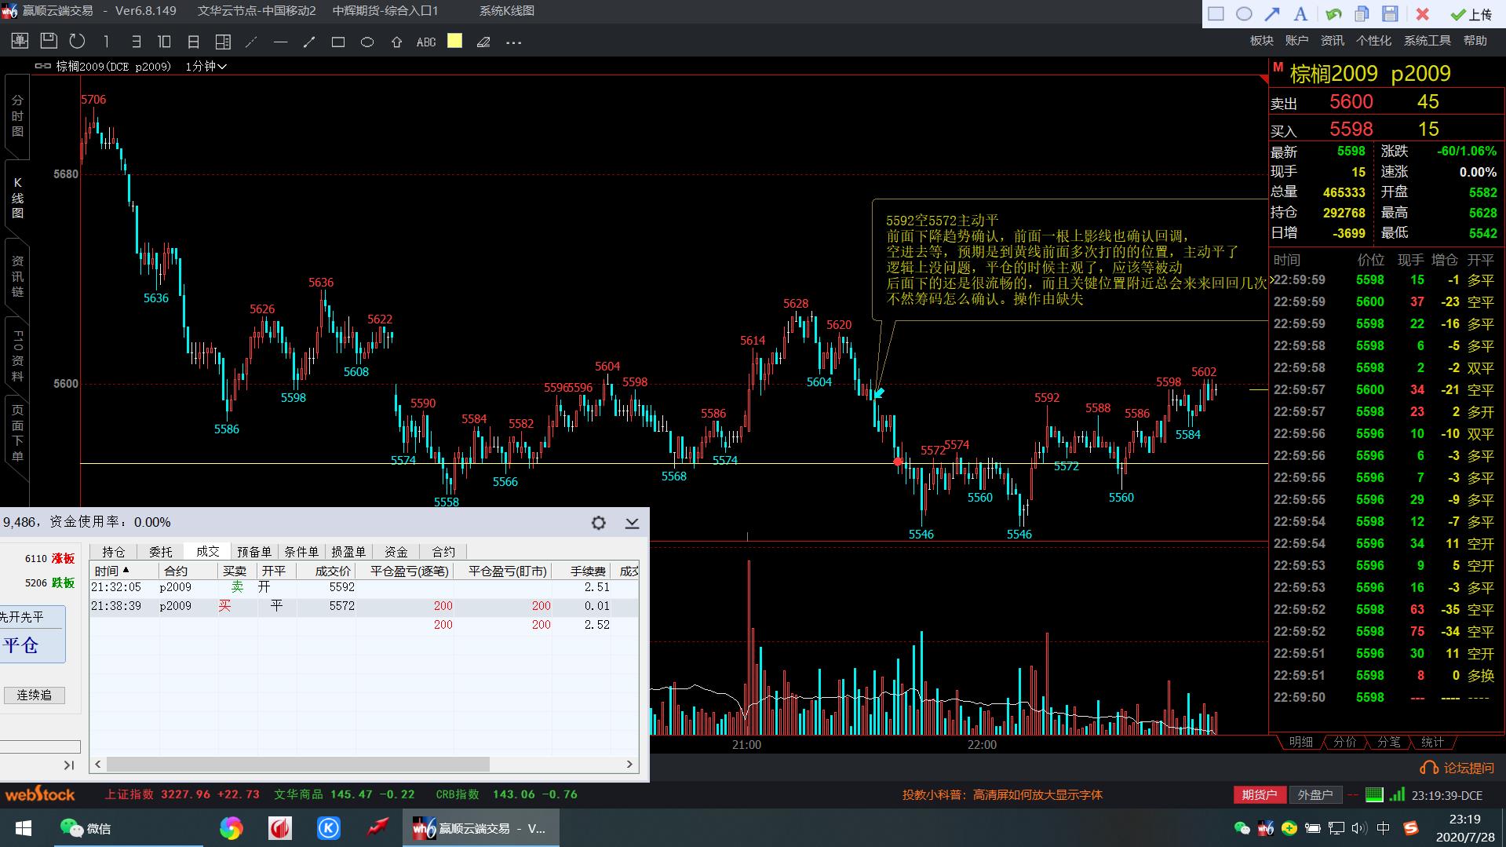Click the multi-pane layout icon

click(223, 42)
